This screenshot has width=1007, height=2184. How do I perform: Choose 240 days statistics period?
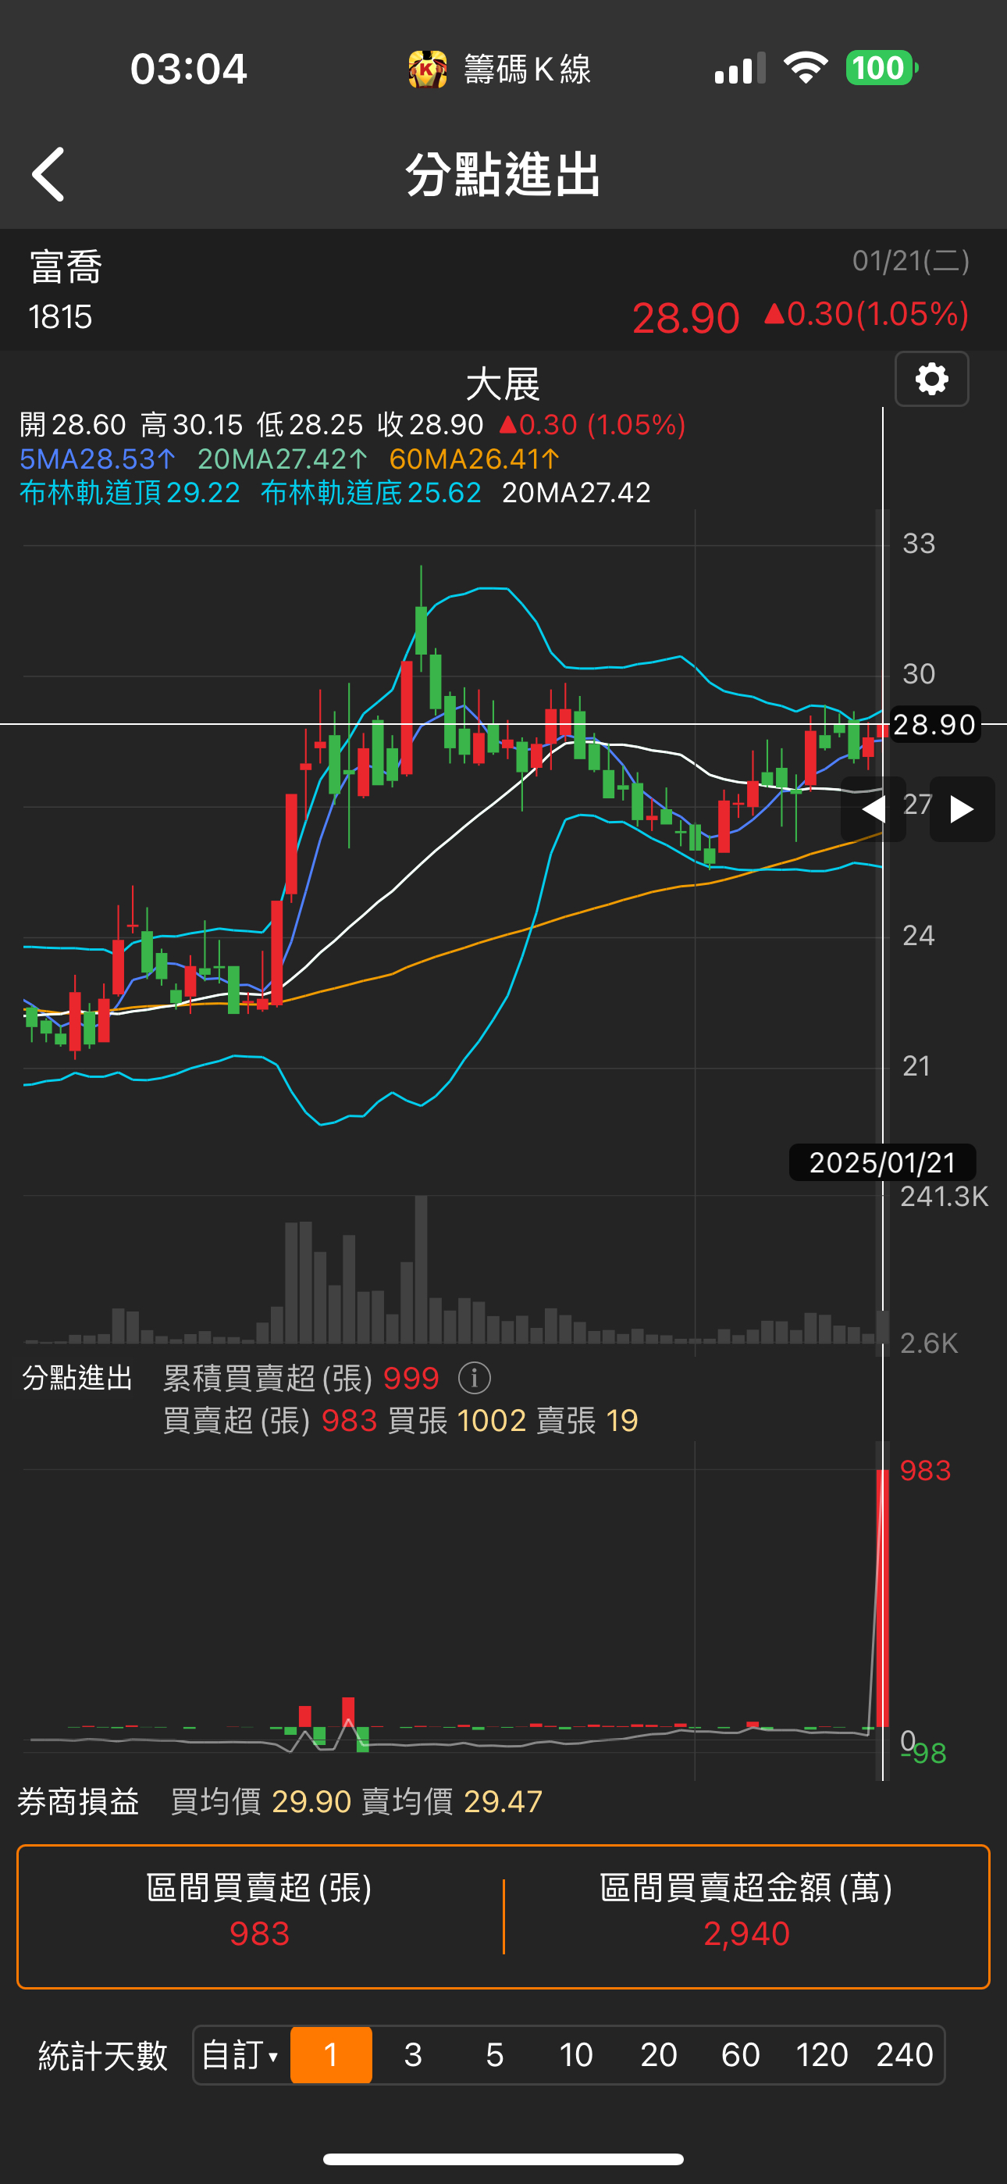click(905, 2055)
